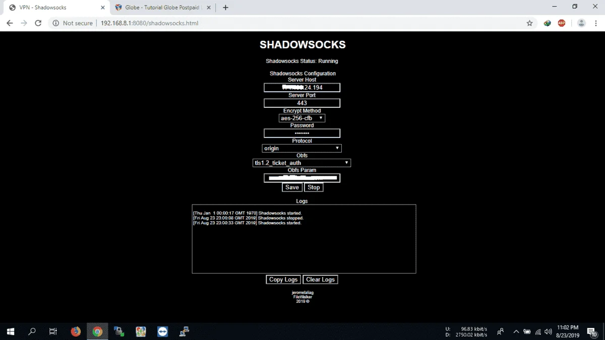Open the clock showing 11:02 PM
The height and width of the screenshot is (340, 605).
(x=568, y=331)
